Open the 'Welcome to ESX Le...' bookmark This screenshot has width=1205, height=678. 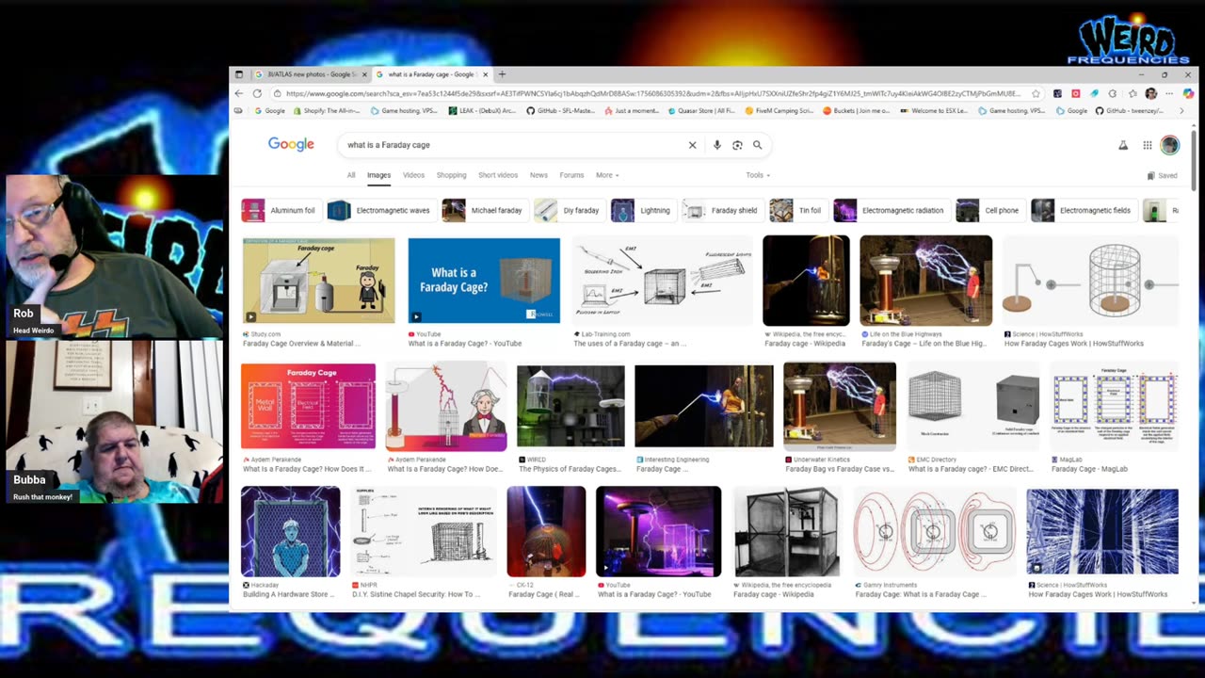tap(936, 110)
